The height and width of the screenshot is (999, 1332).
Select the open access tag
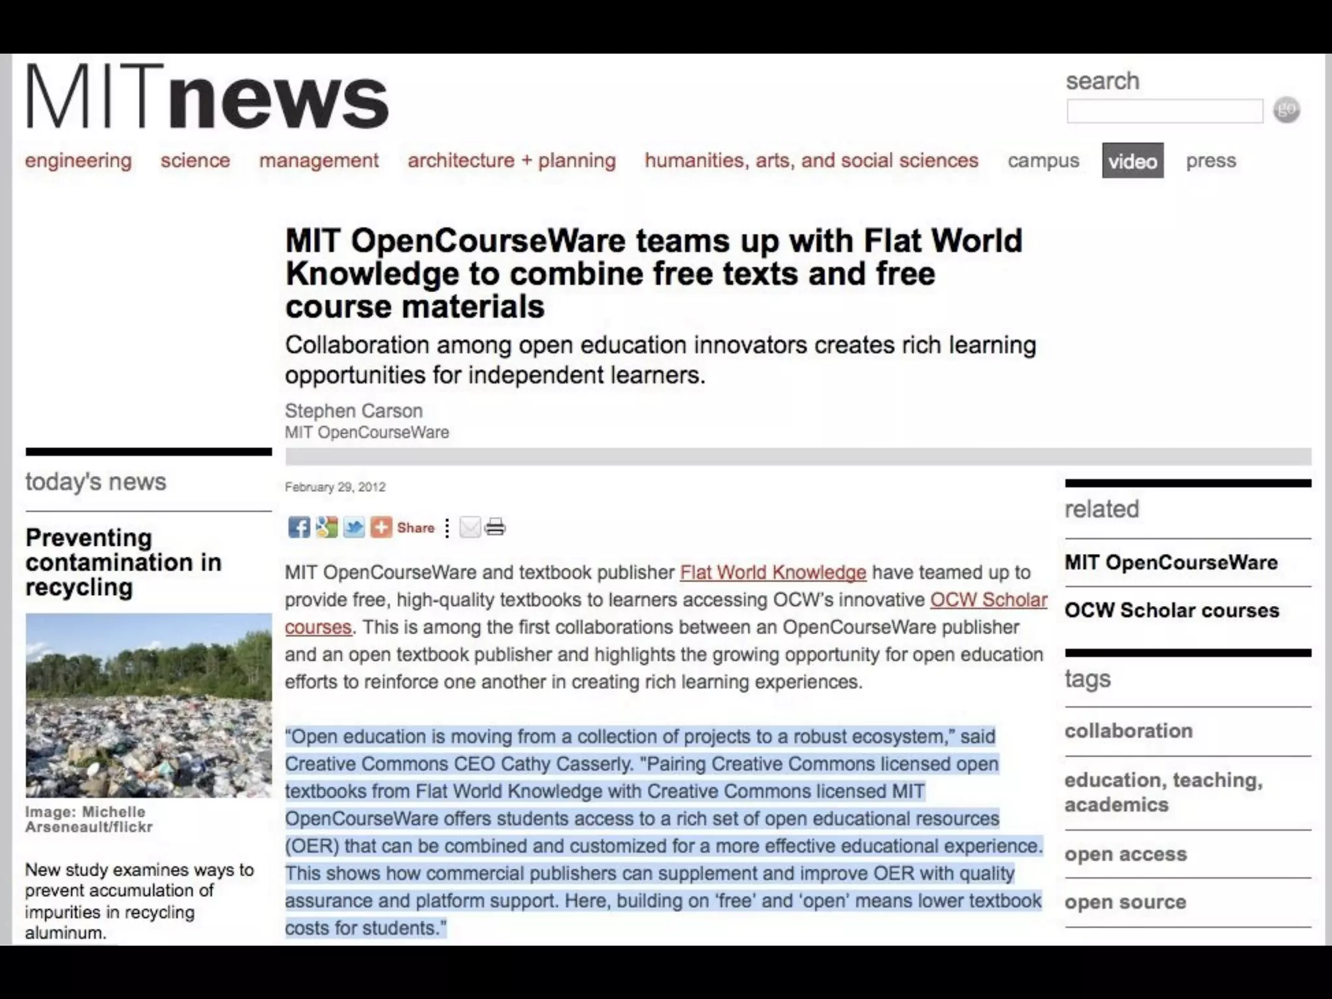(1125, 854)
